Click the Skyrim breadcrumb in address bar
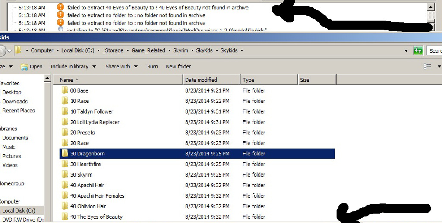Screen dimensions: 442x223 click(180, 50)
